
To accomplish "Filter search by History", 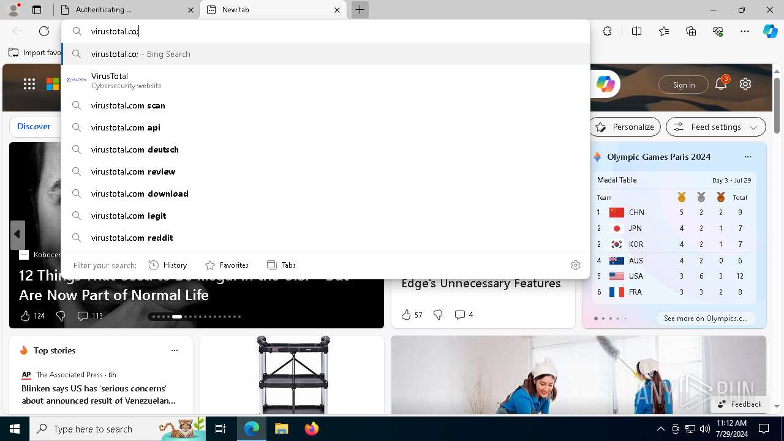I will 168,265.
